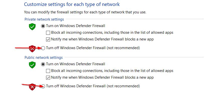Click the Public network settings section heading
The image size is (220, 97).
(44, 58)
